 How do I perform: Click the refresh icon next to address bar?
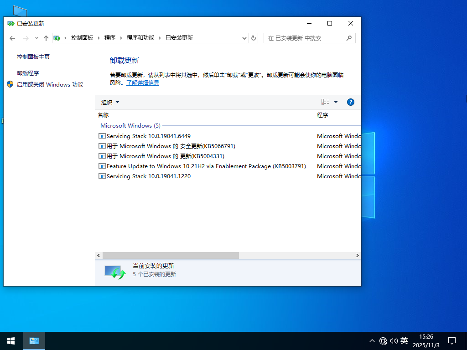point(254,38)
